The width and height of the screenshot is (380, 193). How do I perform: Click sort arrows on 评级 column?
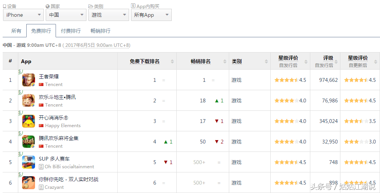pyautogui.click(x=336, y=62)
